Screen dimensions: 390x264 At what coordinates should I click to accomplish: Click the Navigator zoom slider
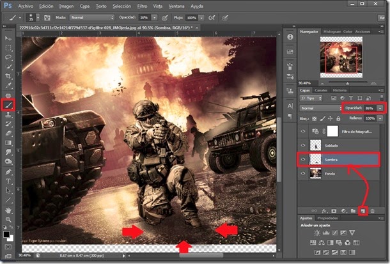(347, 83)
